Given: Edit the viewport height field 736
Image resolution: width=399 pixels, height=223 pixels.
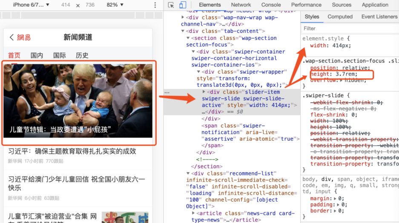Looking at the screenshot, I should click(x=90, y=5).
